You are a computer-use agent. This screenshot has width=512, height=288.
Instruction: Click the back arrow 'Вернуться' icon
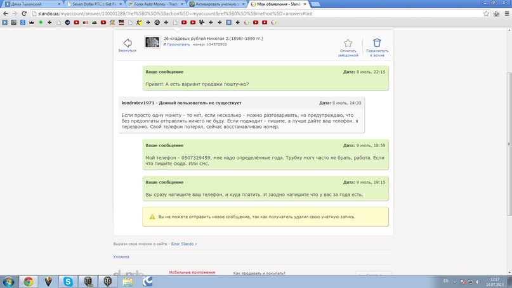coord(127,43)
